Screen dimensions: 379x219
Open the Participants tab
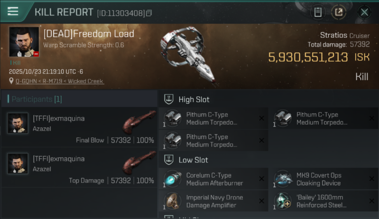(37, 99)
